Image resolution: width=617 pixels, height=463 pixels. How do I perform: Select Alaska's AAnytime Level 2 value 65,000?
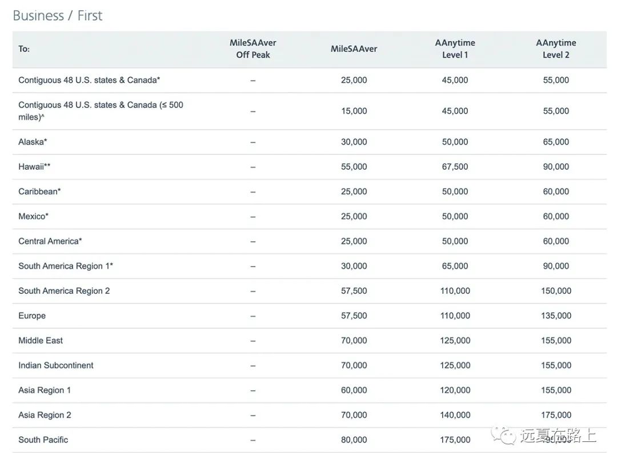coord(556,142)
